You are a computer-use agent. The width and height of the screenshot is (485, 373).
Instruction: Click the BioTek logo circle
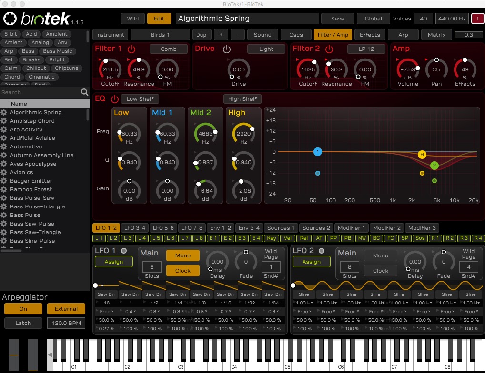[10, 19]
